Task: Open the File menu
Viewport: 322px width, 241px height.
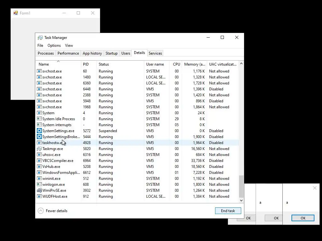Action: tap(40, 46)
